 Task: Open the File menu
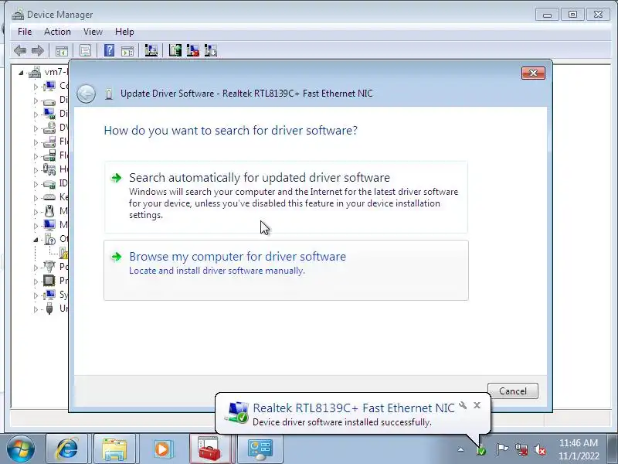pos(25,32)
